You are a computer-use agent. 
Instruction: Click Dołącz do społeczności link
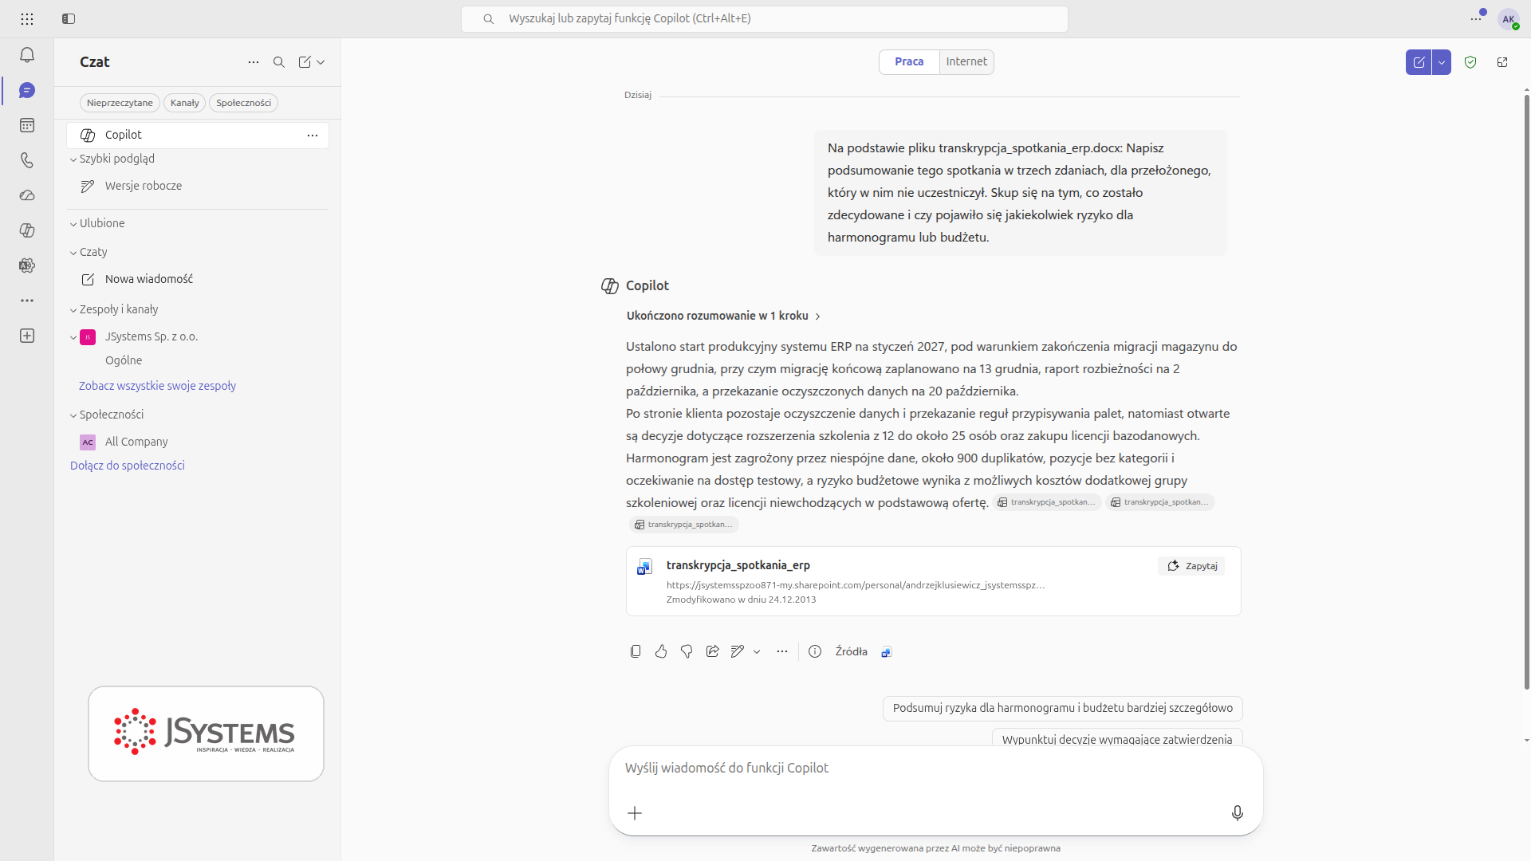128,466
